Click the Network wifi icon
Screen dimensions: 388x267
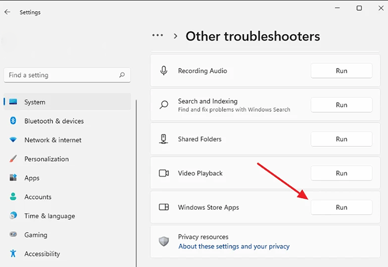[13, 139]
